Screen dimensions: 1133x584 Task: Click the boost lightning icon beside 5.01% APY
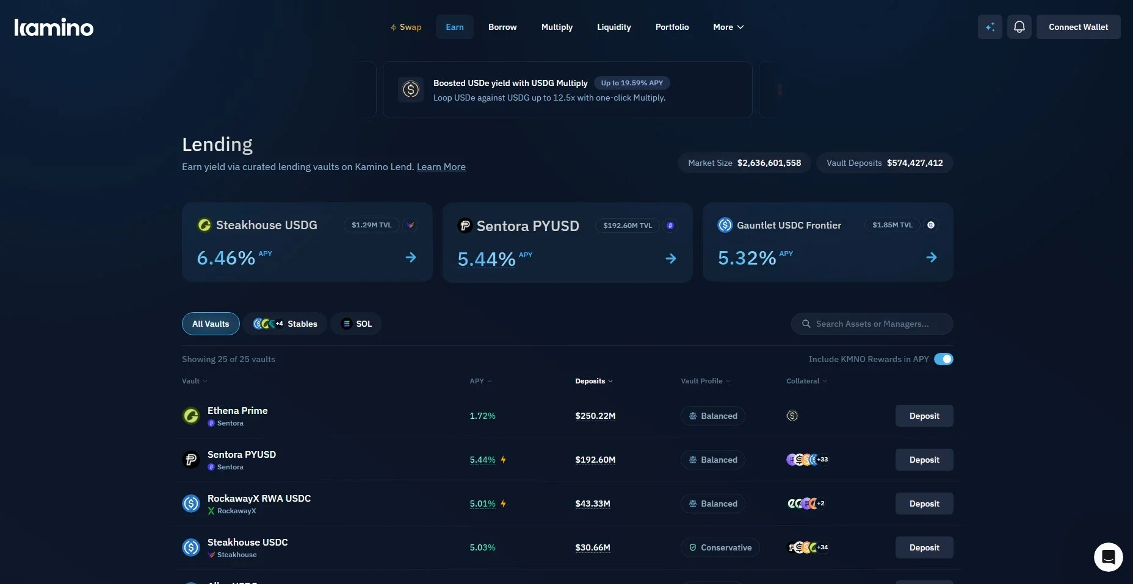click(x=503, y=504)
